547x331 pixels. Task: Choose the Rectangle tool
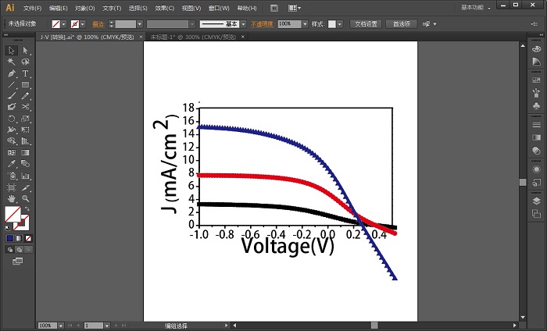pyautogui.click(x=25, y=84)
